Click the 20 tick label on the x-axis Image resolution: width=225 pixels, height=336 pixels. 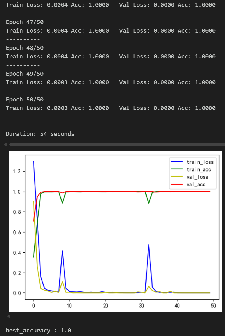(x=105, y=306)
